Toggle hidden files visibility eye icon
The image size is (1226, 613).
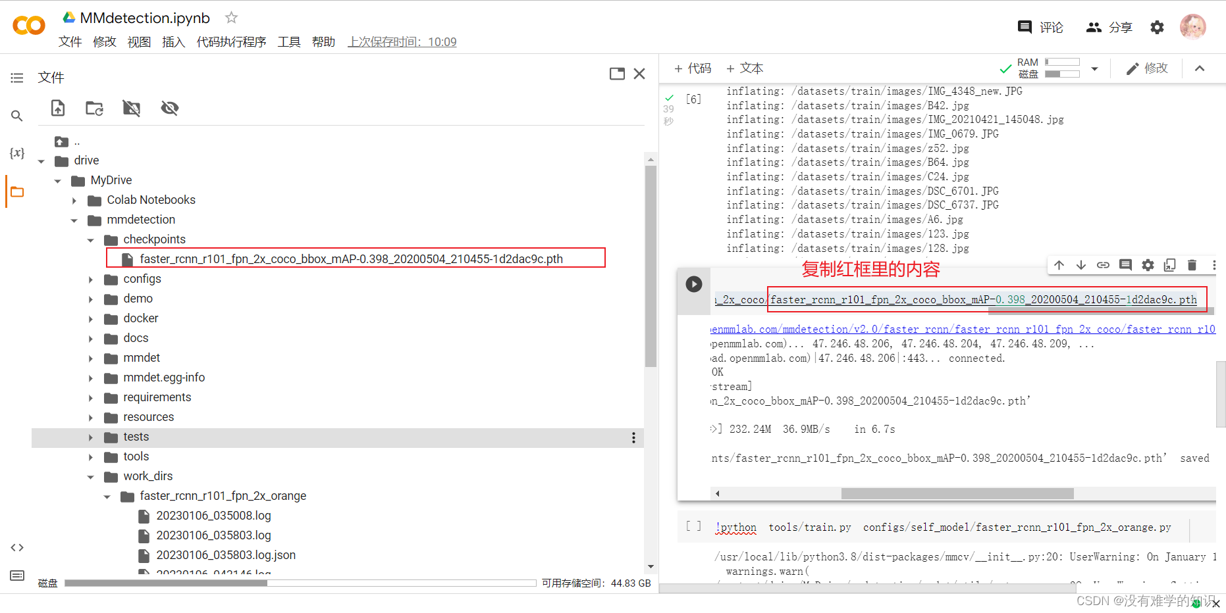(170, 108)
